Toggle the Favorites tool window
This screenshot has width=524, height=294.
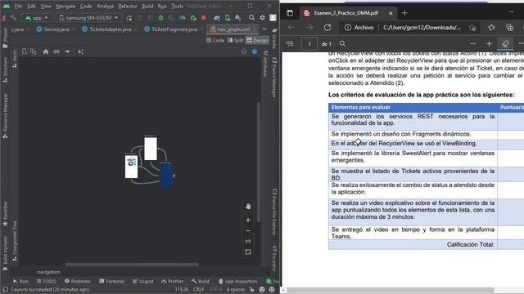point(5,214)
